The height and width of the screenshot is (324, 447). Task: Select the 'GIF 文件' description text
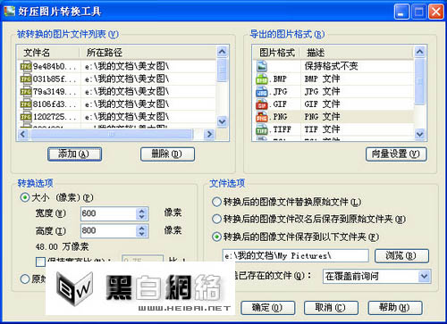tap(322, 104)
